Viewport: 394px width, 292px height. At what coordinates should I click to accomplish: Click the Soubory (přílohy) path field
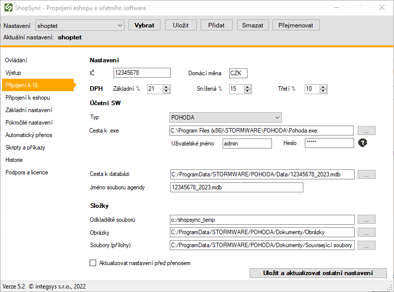(x=262, y=245)
